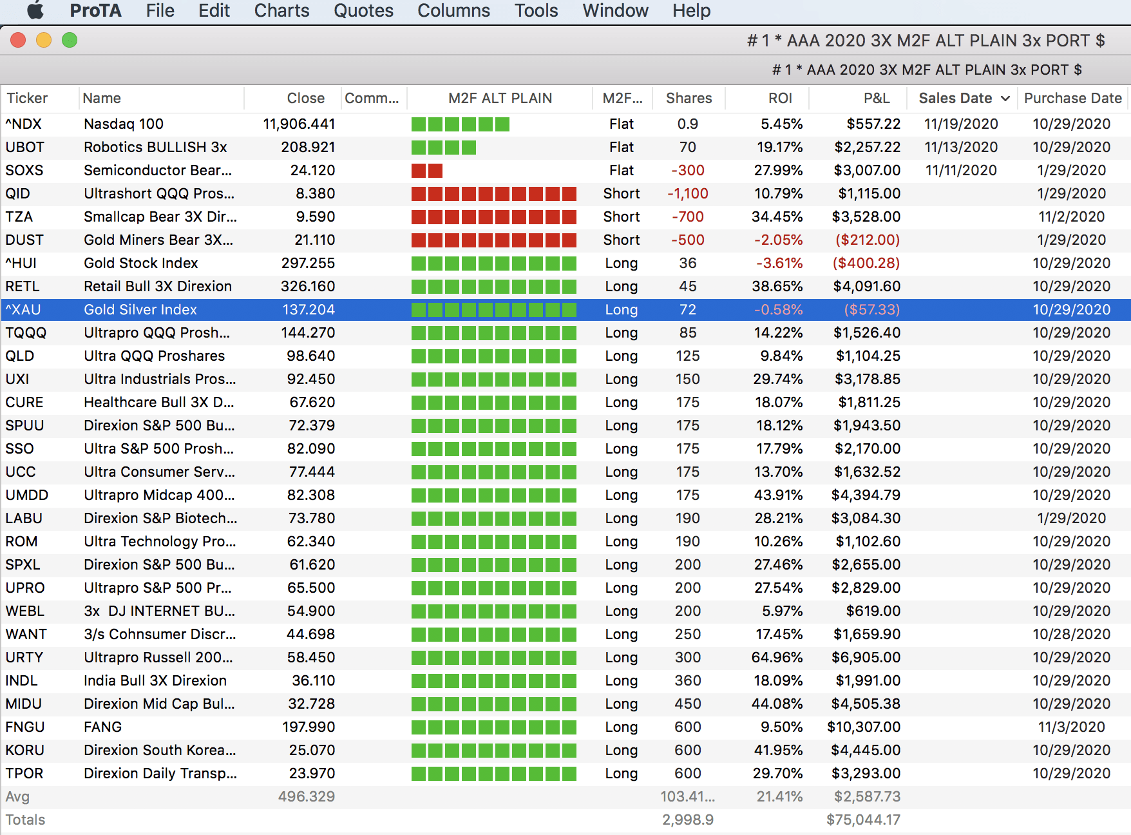Select Ultra Technology Pro... name cell
The width and height of the screenshot is (1131, 835).
[160, 541]
